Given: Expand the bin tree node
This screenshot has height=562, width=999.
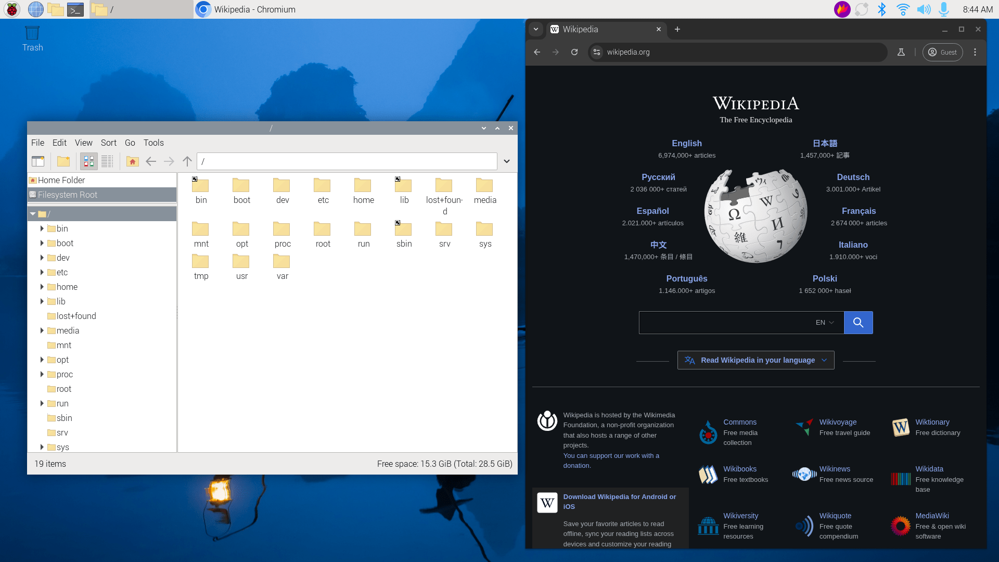Looking at the screenshot, I should (42, 228).
